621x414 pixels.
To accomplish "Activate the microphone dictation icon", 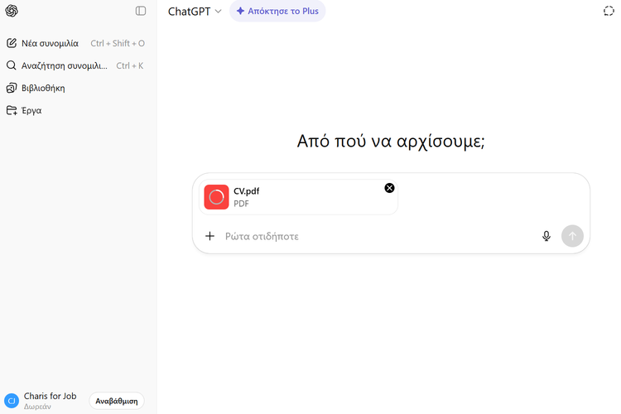I will 546,236.
